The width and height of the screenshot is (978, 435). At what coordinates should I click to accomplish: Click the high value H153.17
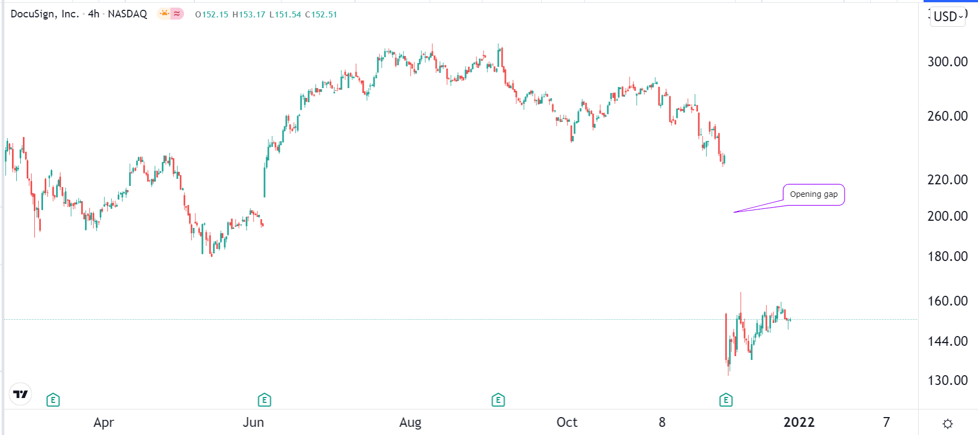(249, 15)
